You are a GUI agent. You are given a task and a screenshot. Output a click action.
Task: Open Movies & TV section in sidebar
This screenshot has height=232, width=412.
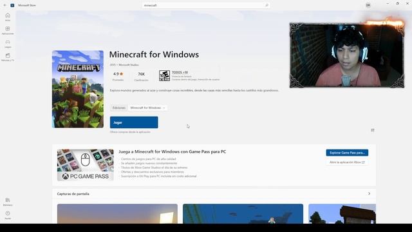(8, 57)
